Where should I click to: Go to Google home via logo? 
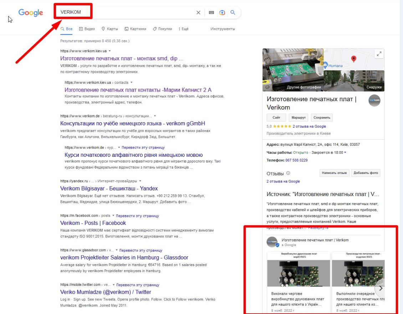(31, 12)
